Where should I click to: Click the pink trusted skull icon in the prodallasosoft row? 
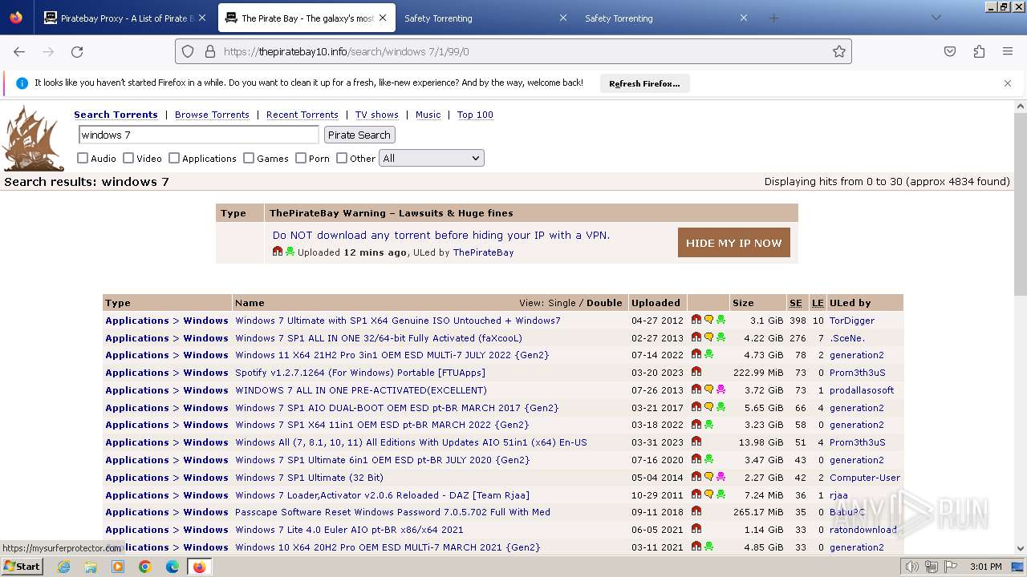[x=721, y=389]
